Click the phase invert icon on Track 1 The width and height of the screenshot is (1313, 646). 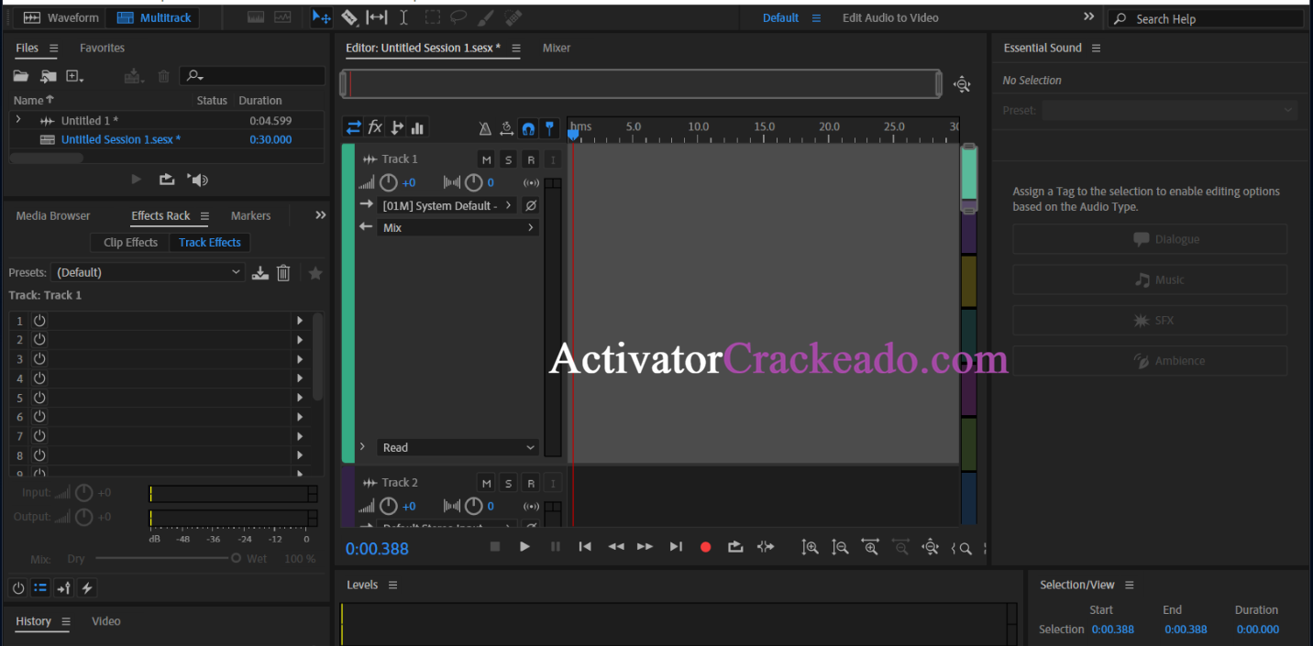[530, 205]
